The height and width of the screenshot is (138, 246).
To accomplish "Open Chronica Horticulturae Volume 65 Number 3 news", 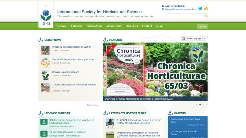I will pyautogui.click(x=74, y=86).
